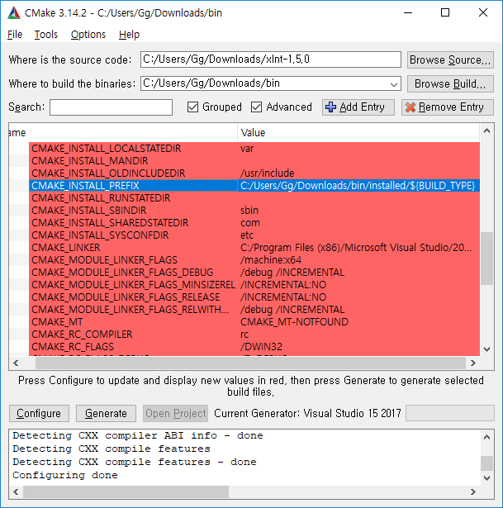Select CMAKE_MODULE_LINKER_FLAGS_RELEASE entry
The width and height of the screenshot is (503, 508).
click(126, 297)
